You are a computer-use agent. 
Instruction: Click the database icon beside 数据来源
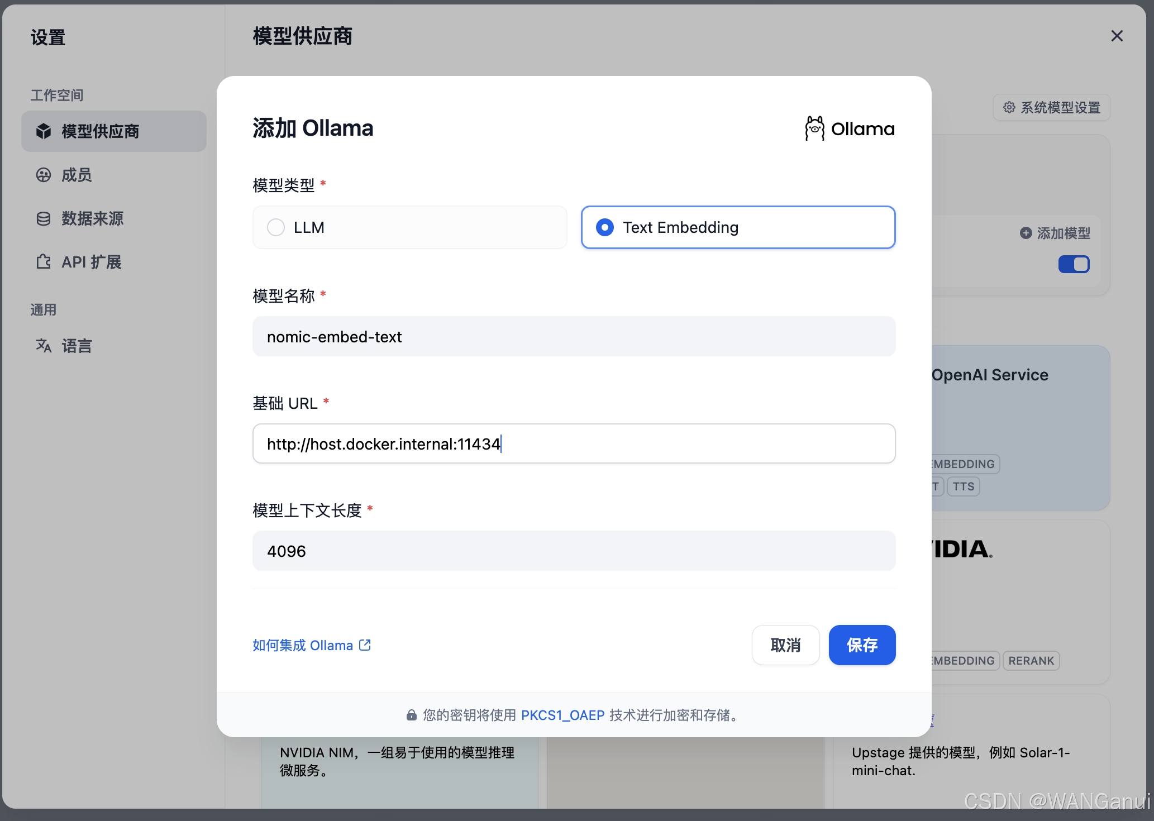(x=44, y=218)
